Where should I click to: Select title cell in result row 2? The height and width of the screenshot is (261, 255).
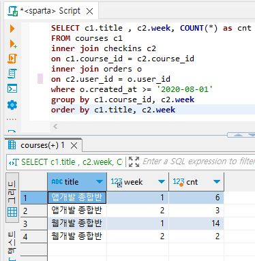[x=77, y=211]
